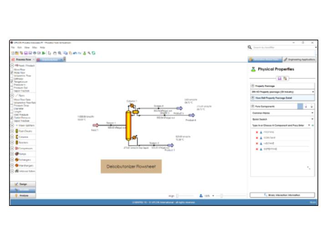
Task: Click the purple save disk toolbar icon
Action: [x=26, y=53]
